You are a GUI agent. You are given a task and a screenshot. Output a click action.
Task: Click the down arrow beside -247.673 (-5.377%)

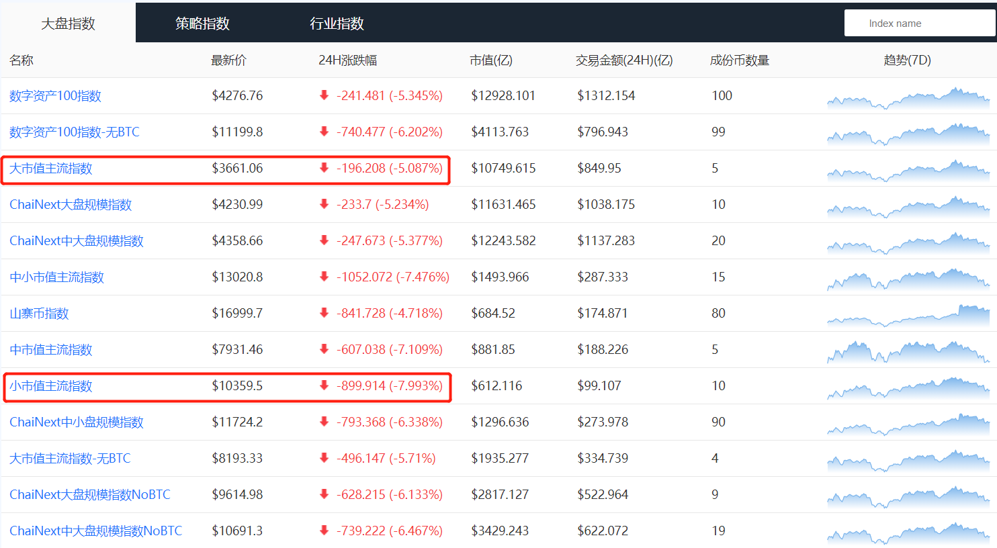coord(324,240)
